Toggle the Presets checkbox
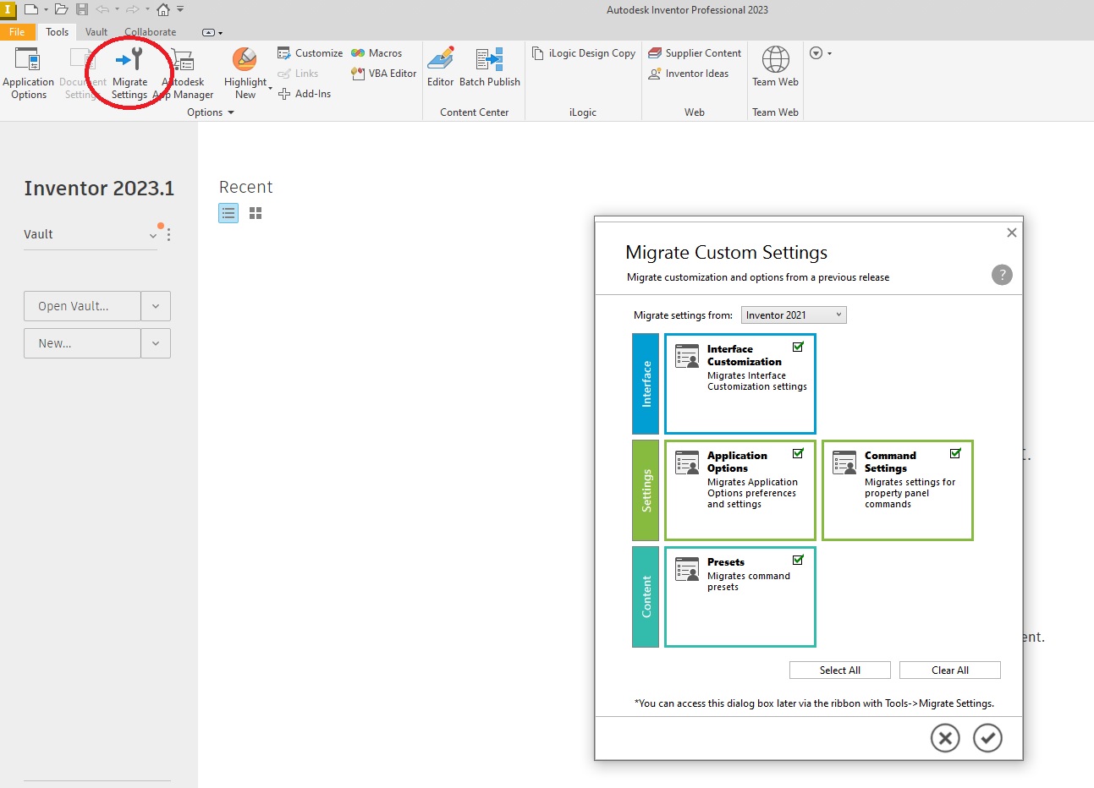1094x788 pixels. pyautogui.click(x=798, y=560)
